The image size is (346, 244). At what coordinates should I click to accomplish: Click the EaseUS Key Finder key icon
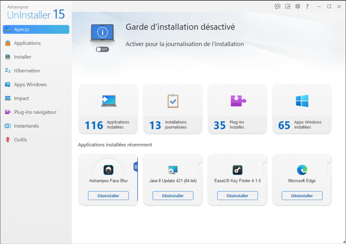(x=237, y=170)
